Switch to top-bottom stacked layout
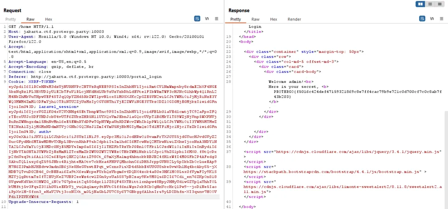 (x=431, y=4)
